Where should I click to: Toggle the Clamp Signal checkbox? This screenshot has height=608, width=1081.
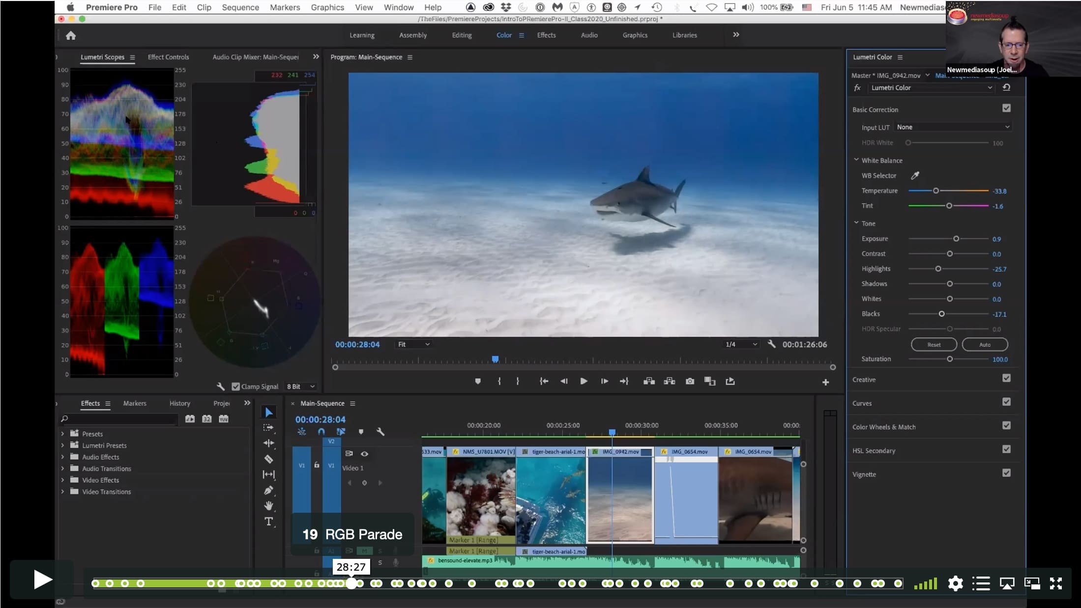(235, 387)
